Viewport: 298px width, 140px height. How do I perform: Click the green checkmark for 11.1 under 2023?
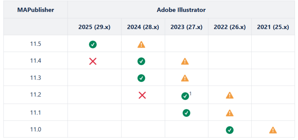coord(186,113)
